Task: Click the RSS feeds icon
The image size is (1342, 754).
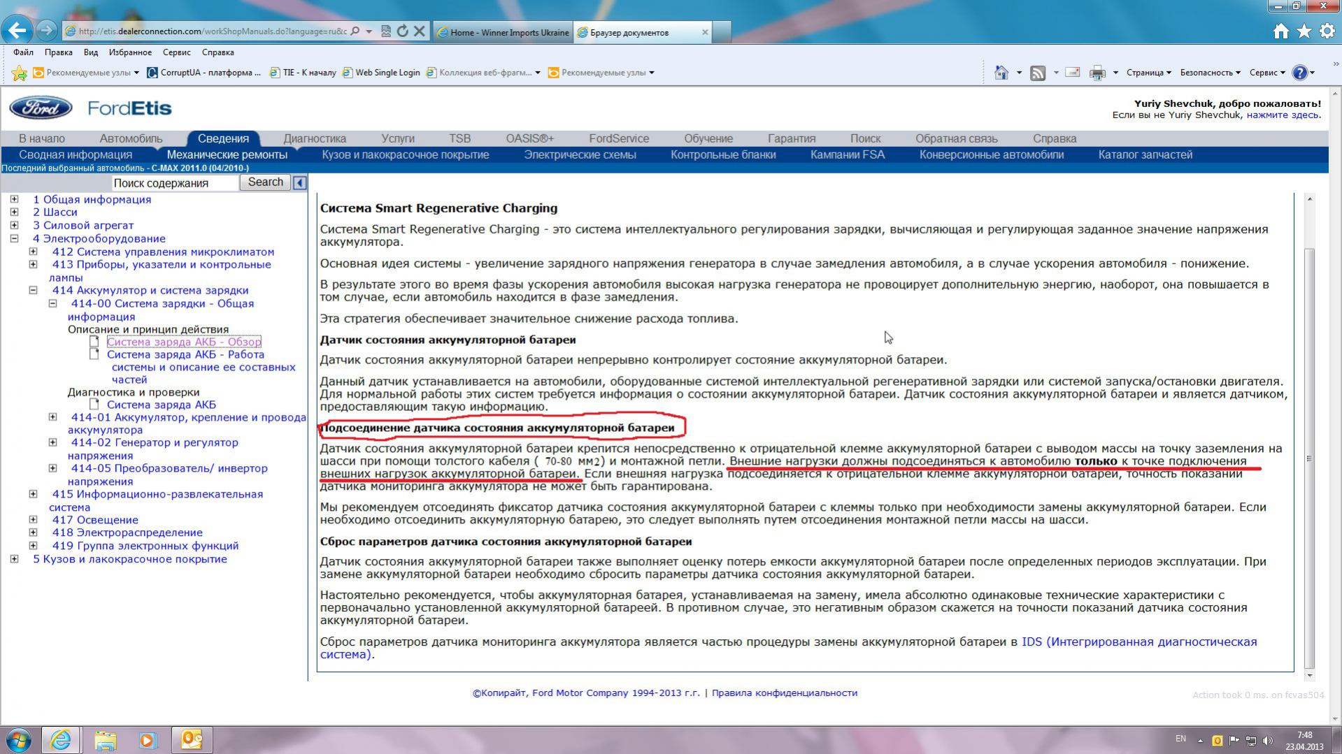Action: [x=1038, y=73]
